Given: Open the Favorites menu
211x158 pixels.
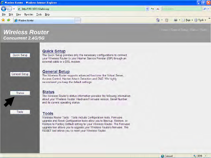Looking at the screenshot, I should [29, 14].
